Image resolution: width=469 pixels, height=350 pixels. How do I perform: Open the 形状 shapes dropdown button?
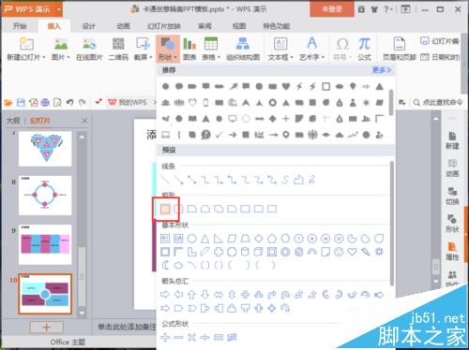168,49
